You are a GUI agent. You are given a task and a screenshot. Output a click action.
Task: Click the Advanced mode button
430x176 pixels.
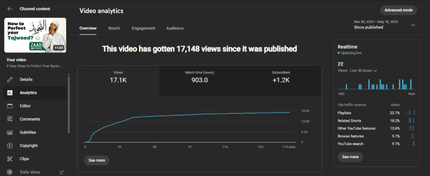coord(398,10)
